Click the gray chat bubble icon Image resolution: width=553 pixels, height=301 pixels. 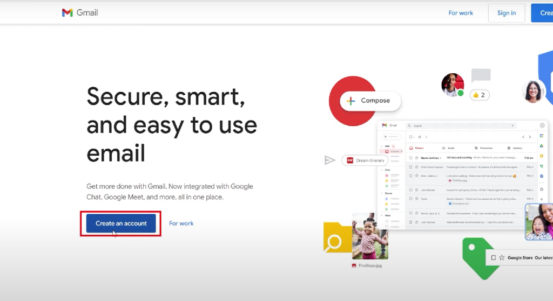coord(481,75)
